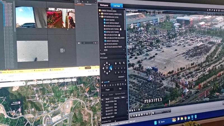Select the BUKIT DEPAN SIRKUIT camera
This screenshot has width=224, height=126.
click(111, 23)
